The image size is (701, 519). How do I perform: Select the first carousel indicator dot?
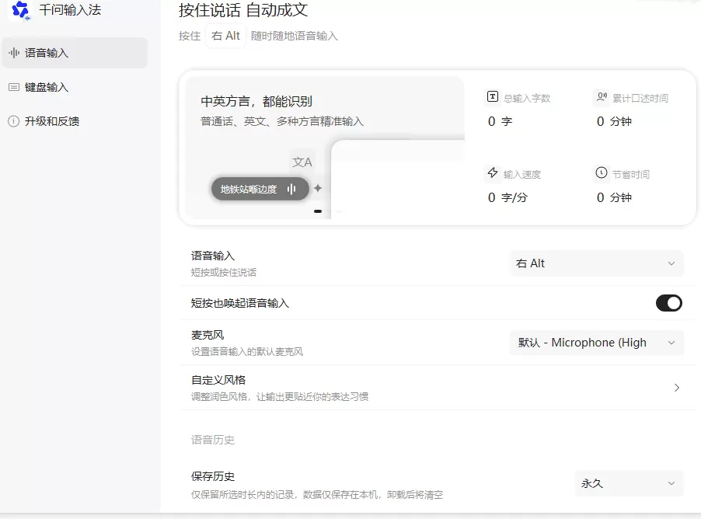tap(318, 211)
